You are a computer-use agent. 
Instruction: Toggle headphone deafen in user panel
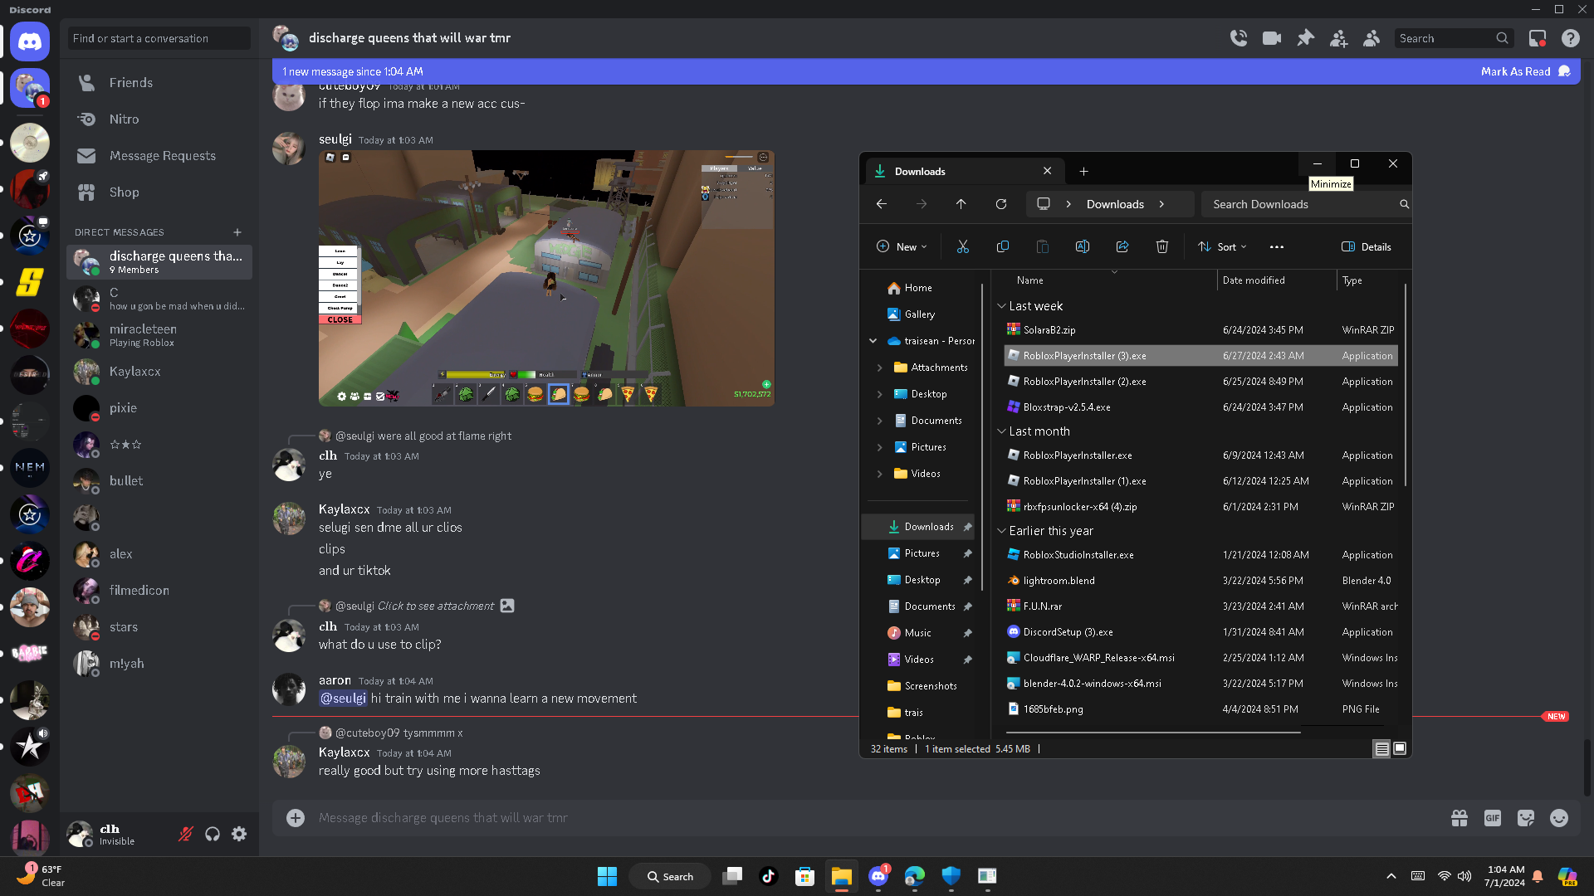(213, 834)
